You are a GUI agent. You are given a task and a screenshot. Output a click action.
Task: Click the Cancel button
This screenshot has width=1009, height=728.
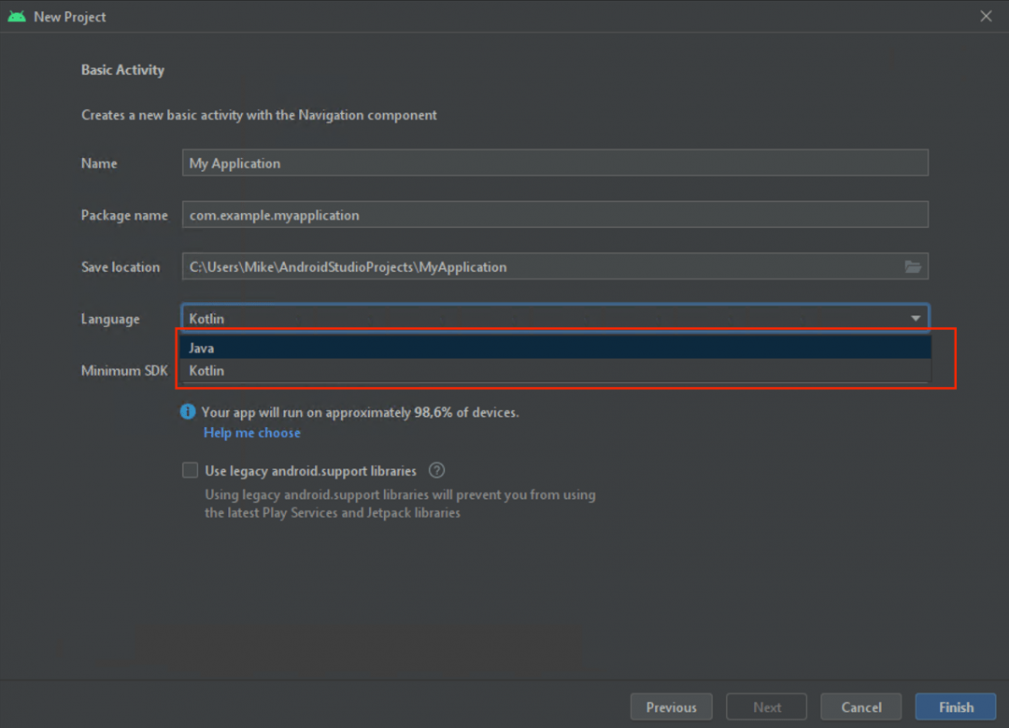[860, 707]
